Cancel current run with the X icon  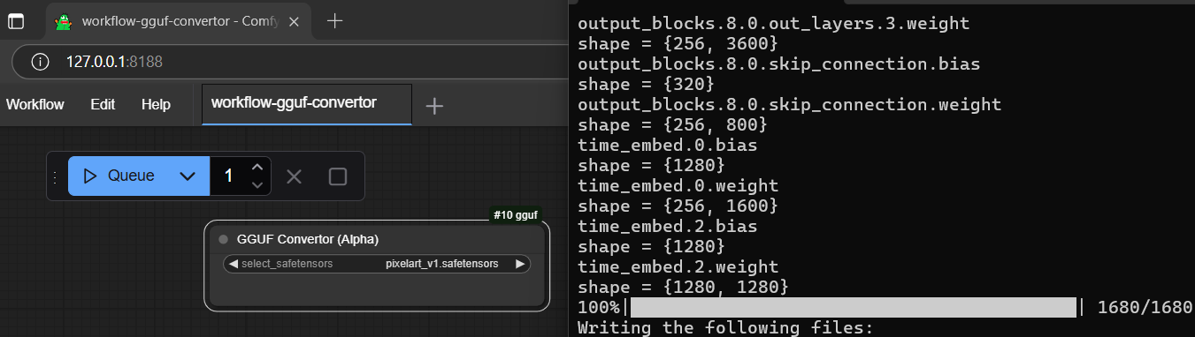click(x=295, y=176)
